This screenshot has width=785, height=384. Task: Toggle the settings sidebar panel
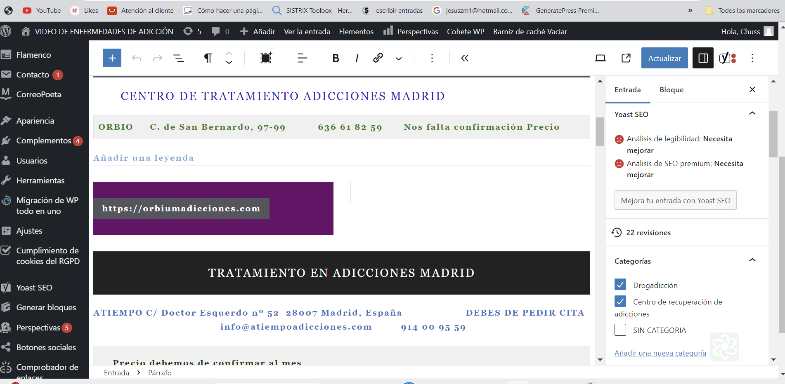pyautogui.click(x=703, y=58)
